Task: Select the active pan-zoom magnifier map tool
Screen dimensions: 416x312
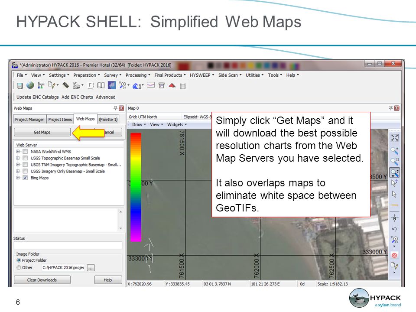Action: coord(394,173)
